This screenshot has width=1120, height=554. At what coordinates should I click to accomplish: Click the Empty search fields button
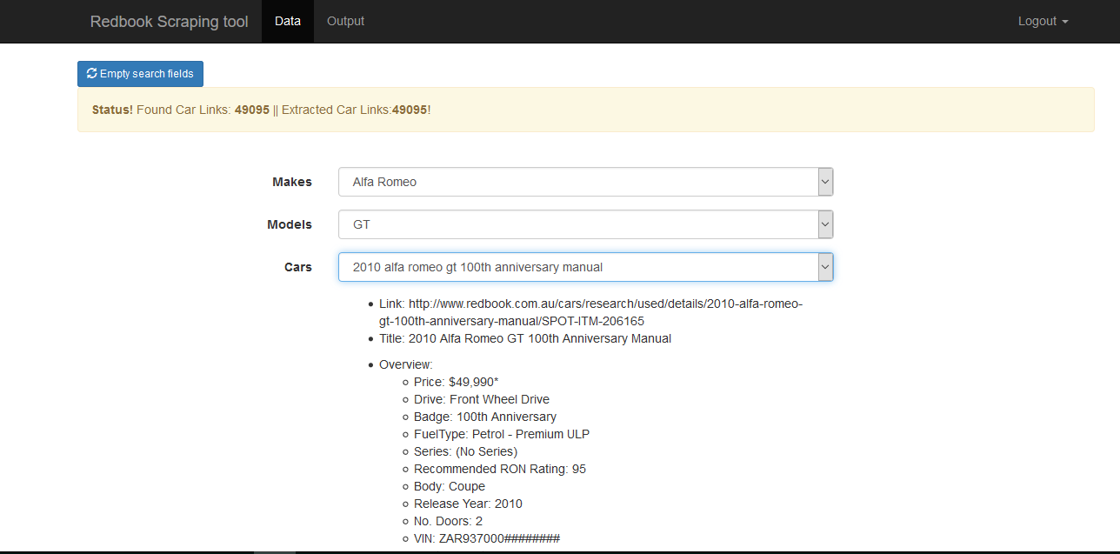pyautogui.click(x=140, y=74)
